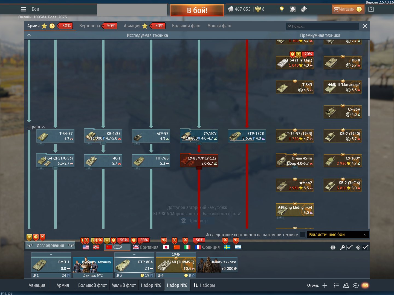Open the Реалистичные бои game mode dropdown
Image resolution: width=394 pixels, height=295 pixels.
[338, 235]
